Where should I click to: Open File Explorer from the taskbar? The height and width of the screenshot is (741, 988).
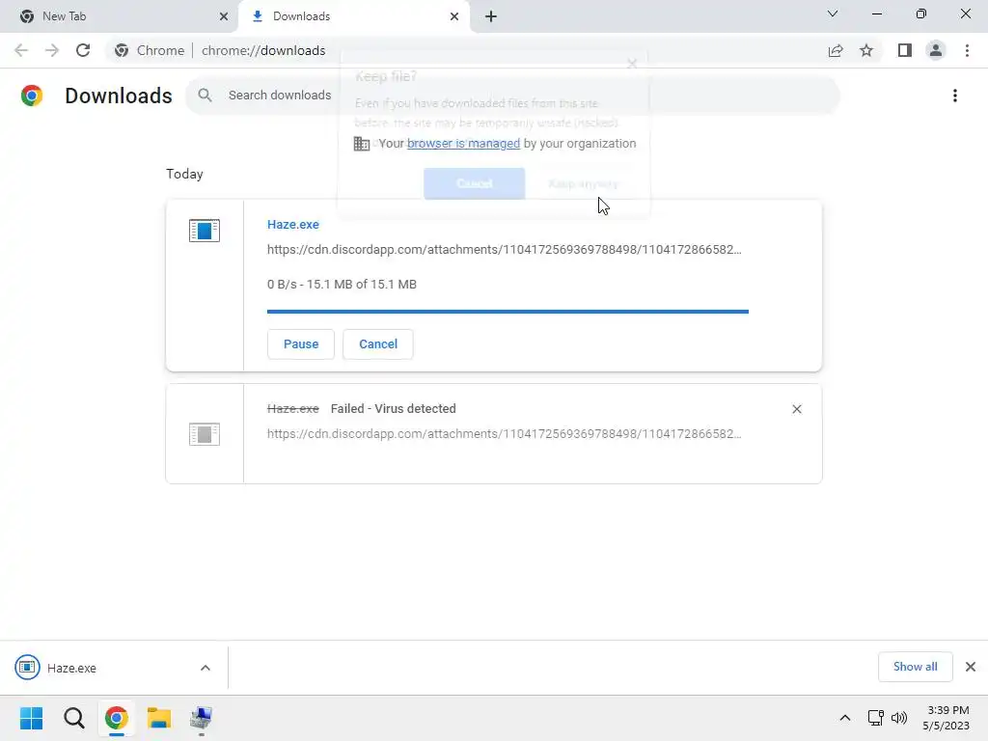[x=159, y=718]
